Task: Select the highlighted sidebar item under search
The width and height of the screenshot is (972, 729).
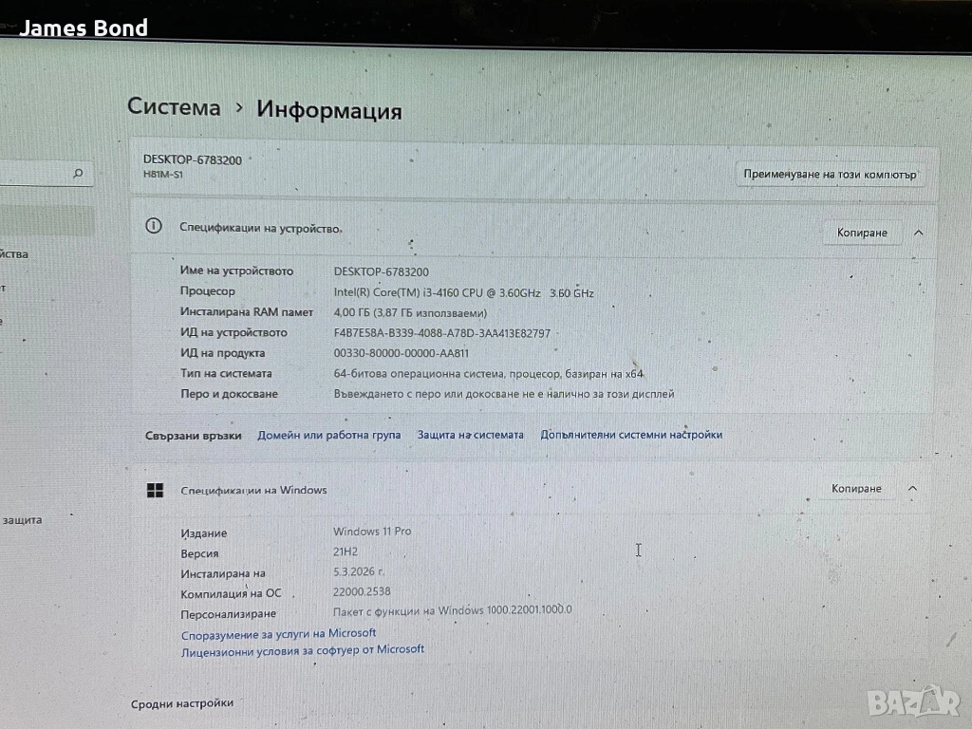Action: (x=46, y=221)
